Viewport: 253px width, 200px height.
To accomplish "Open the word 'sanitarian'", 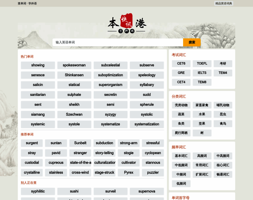I will (x=38, y=95).
